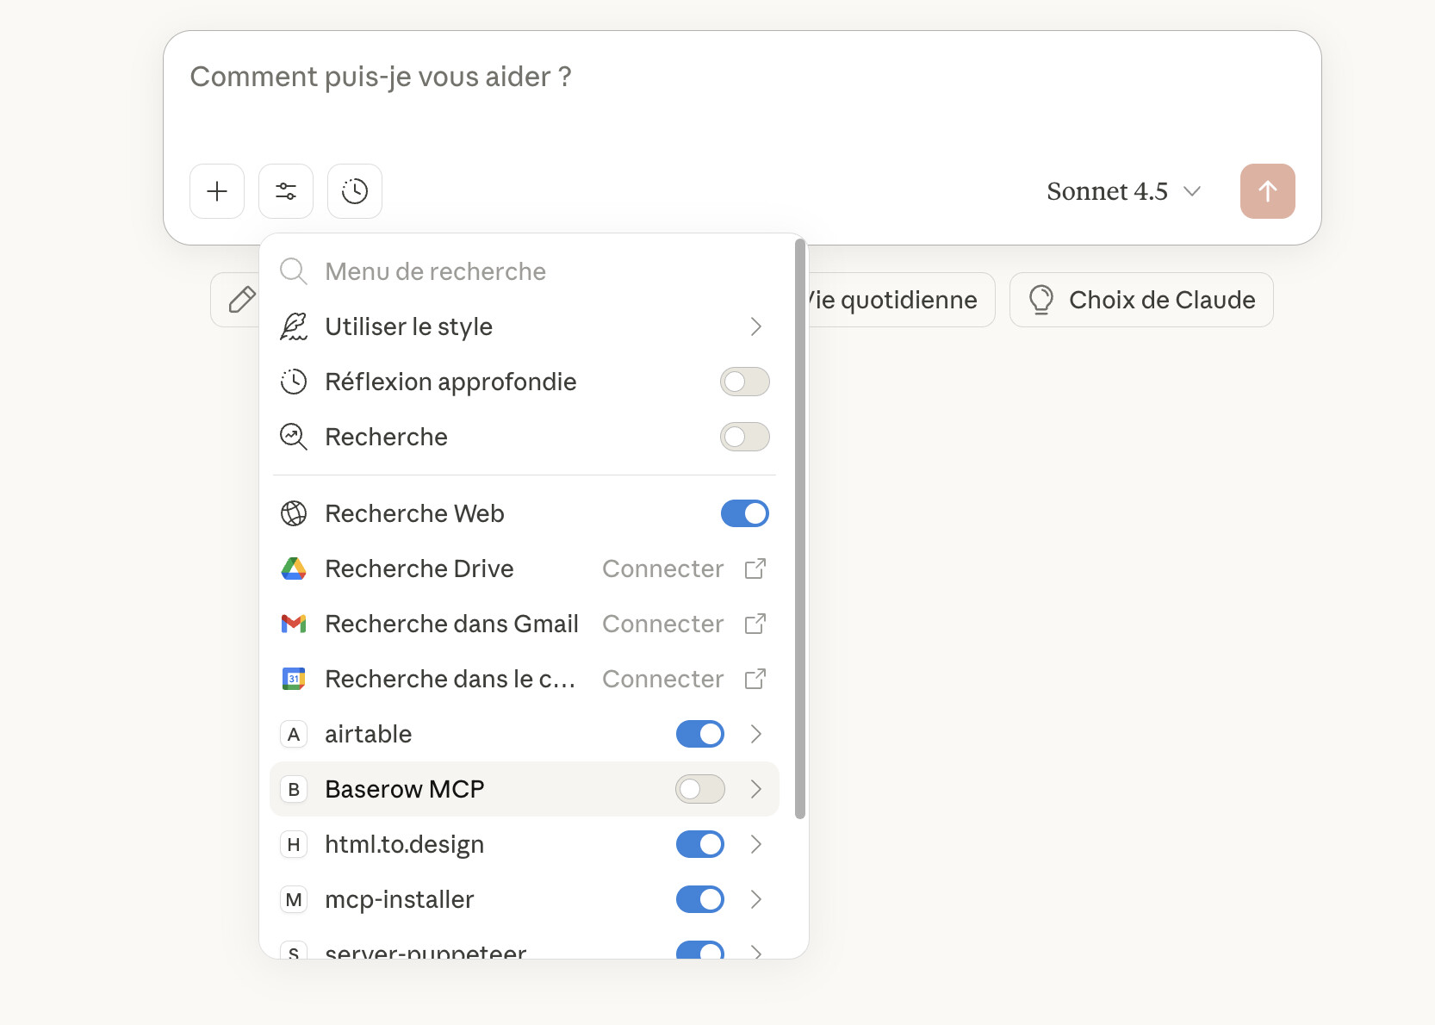Click the Choix de Claude button
The image size is (1435, 1025).
pos(1141,300)
